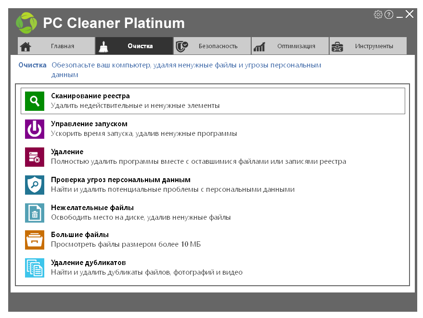Click the purple startup power icon

coord(35,129)
